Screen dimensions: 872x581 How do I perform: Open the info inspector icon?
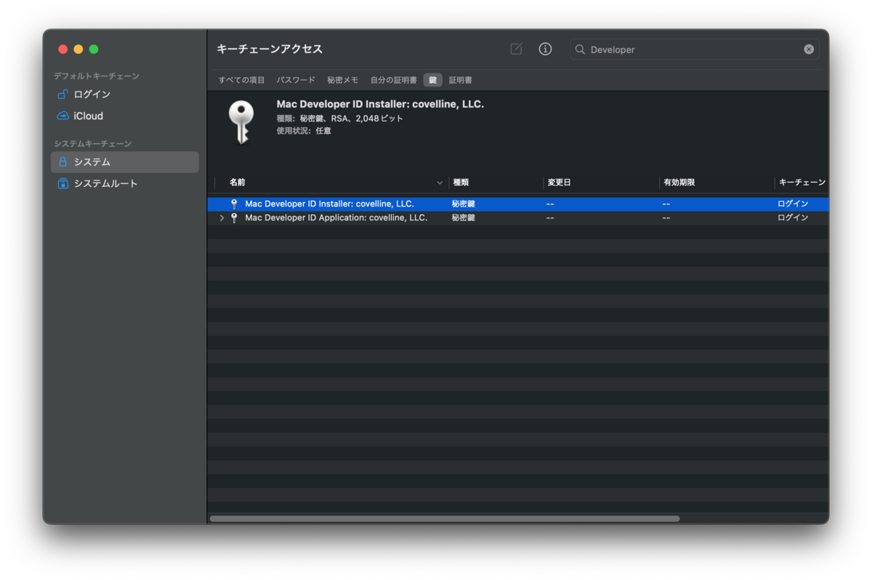(545, 49)
